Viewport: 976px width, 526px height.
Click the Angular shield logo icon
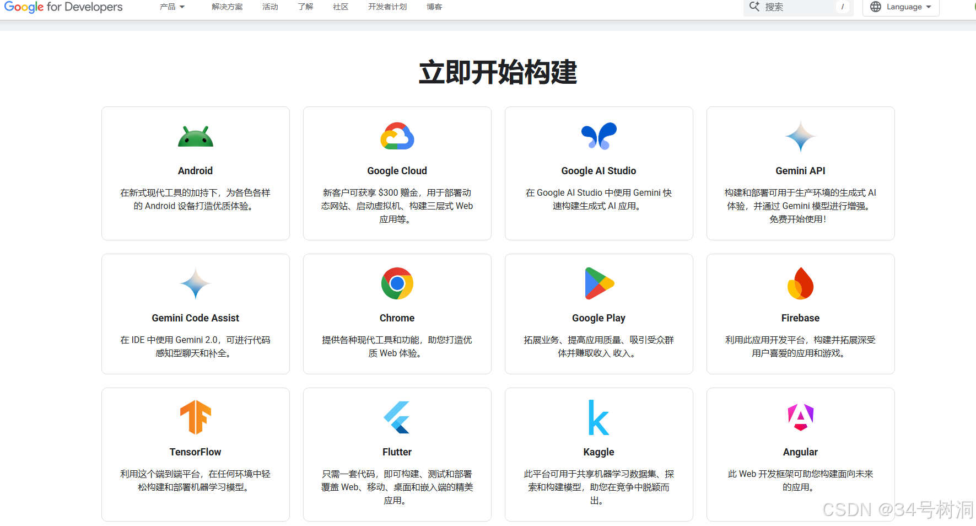pos(800,417)
